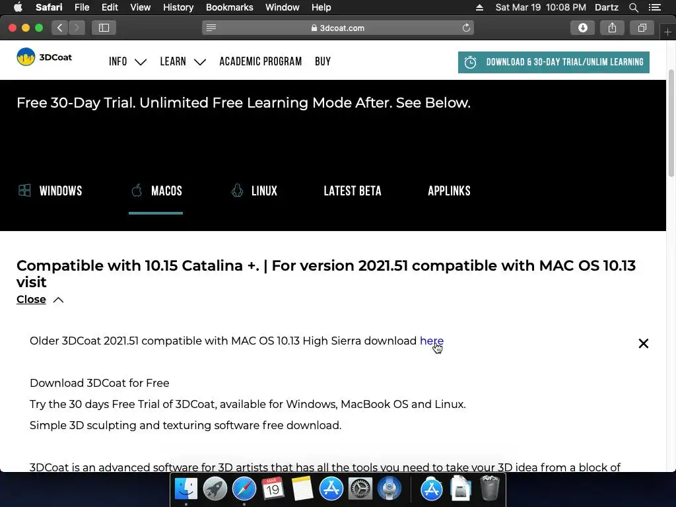
Task: Show the Safari sidebar
Action: 104,28
